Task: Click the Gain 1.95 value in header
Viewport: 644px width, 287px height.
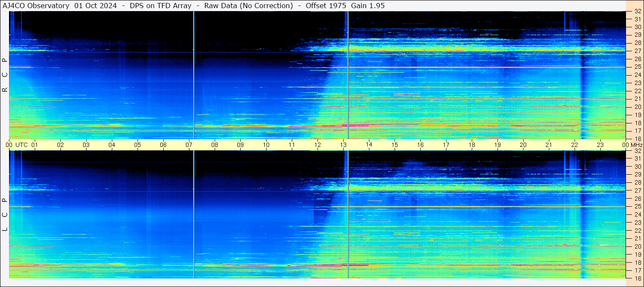Action: (368, 6)
